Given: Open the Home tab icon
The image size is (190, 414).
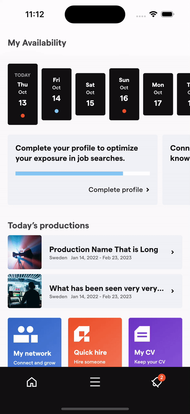Looking at the screenshot, I should click(32, 382).
